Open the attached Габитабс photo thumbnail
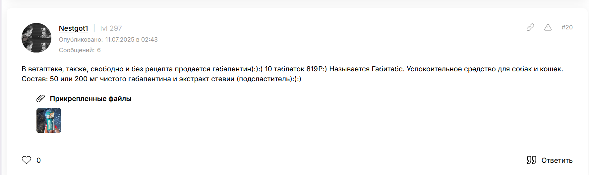Screen dimensions: 589x175 [x=49, y=121]
